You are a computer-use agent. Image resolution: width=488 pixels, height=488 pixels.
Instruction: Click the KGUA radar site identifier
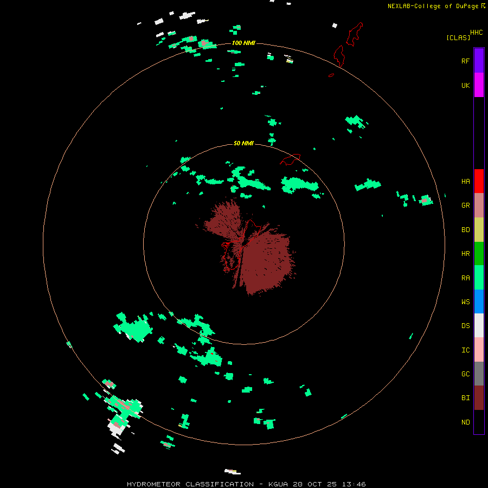(278, 484)
